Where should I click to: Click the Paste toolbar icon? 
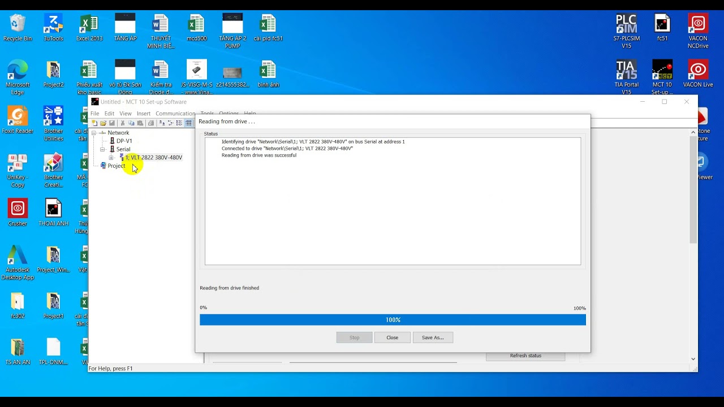pos(140,123)
